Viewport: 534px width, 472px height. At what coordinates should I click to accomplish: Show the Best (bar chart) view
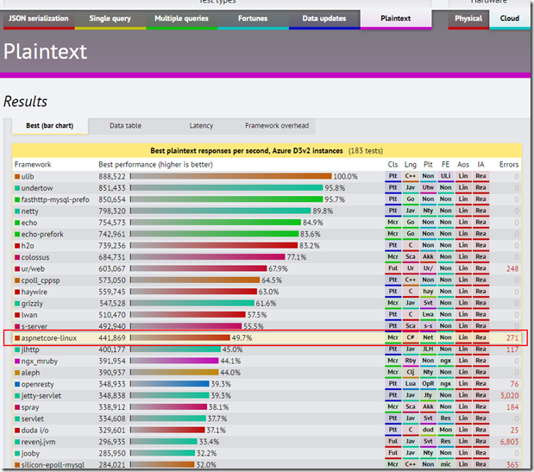pos(50,126)
